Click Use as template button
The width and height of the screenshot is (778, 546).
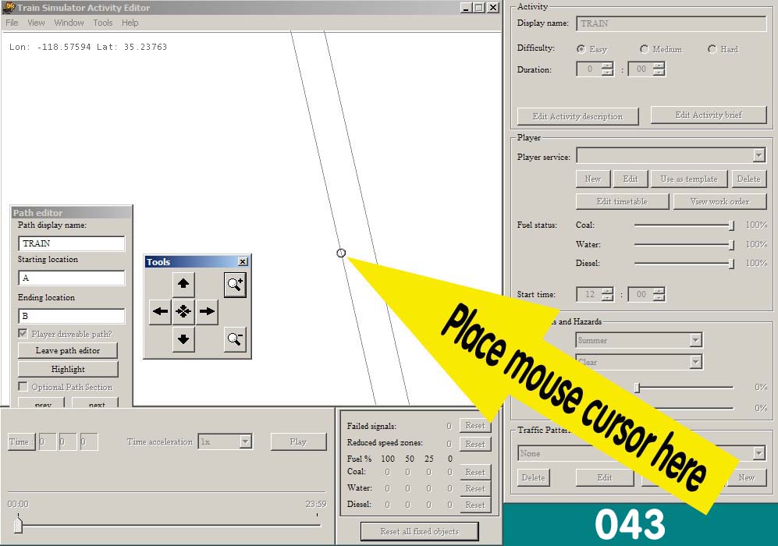(x=689, y=179)
